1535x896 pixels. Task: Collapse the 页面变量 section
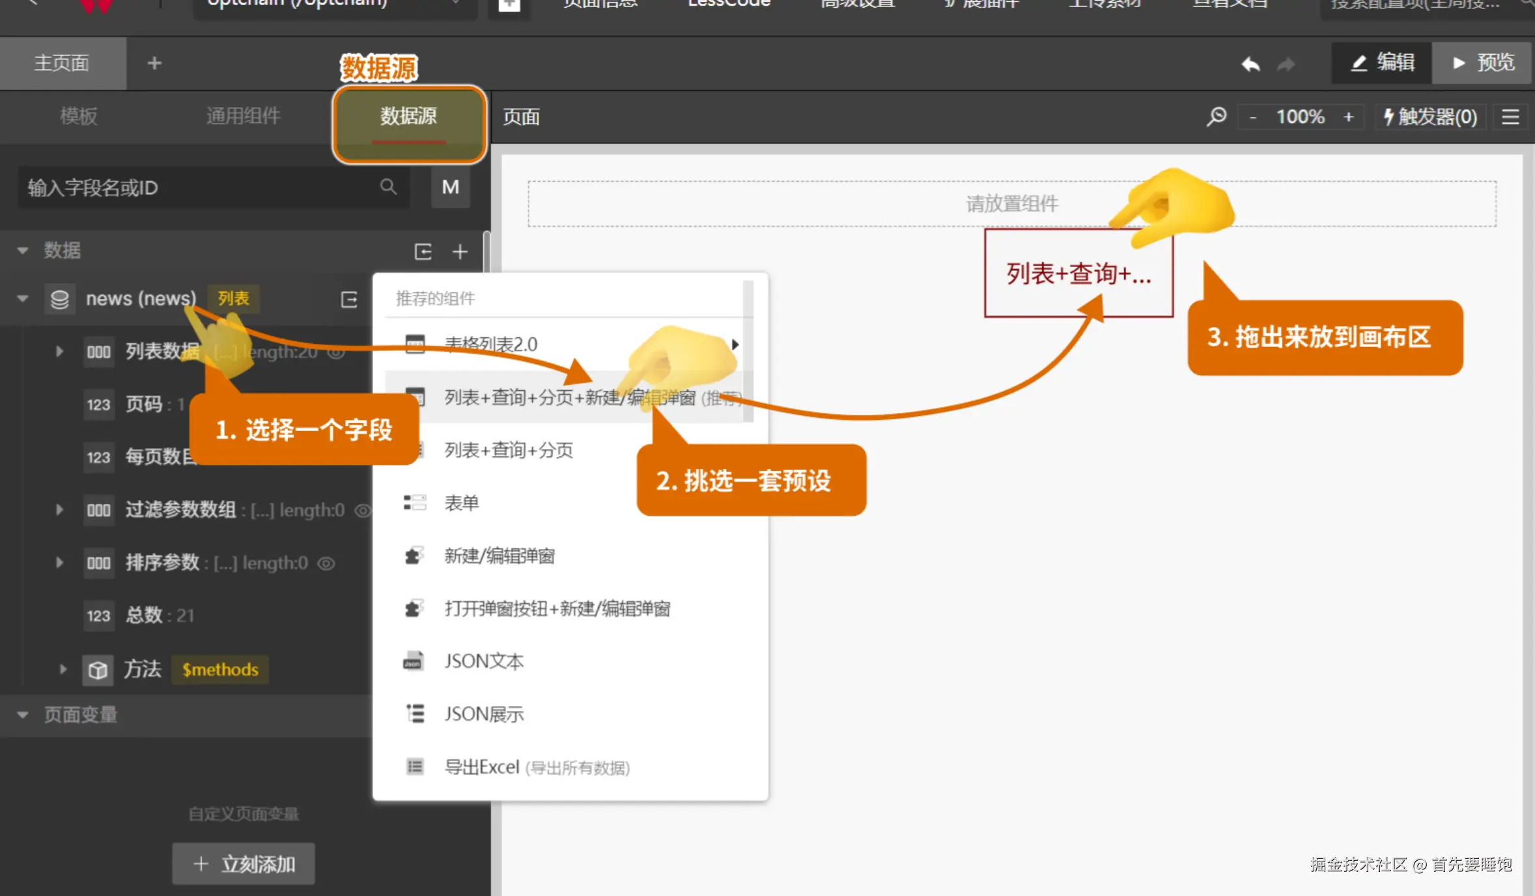(x=23, y=715)
